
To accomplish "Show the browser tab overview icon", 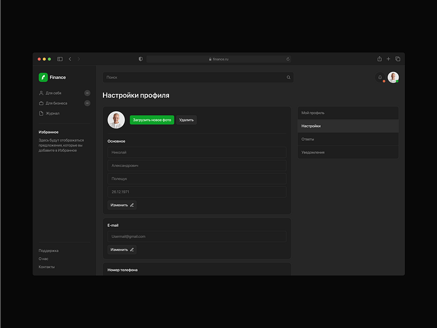I will [x=397, y=59].
